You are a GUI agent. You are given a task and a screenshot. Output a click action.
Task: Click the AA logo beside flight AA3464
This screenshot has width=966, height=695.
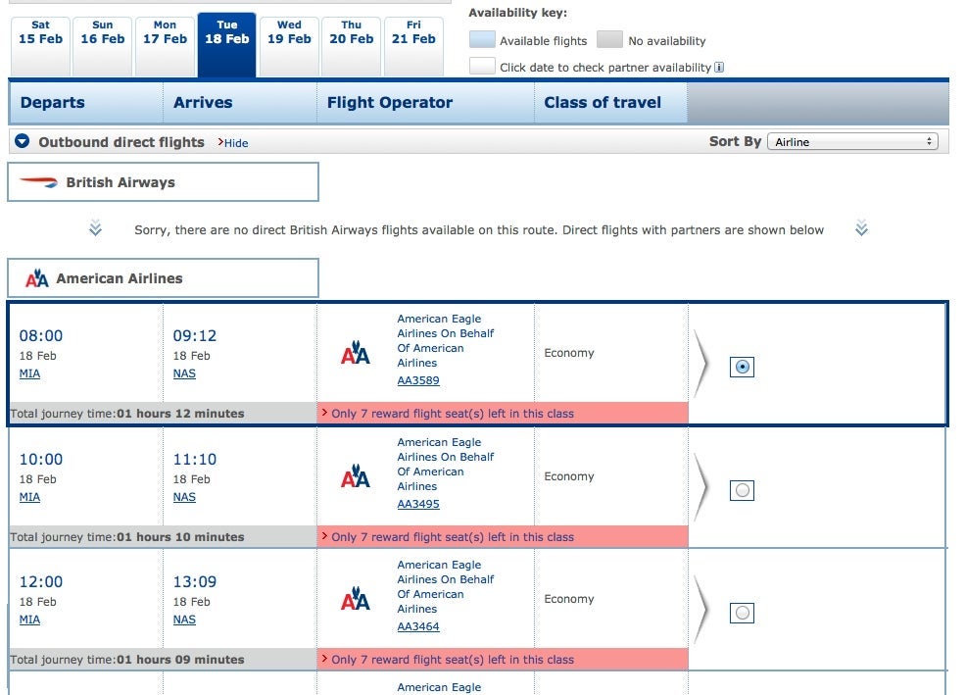click(356, 598)
